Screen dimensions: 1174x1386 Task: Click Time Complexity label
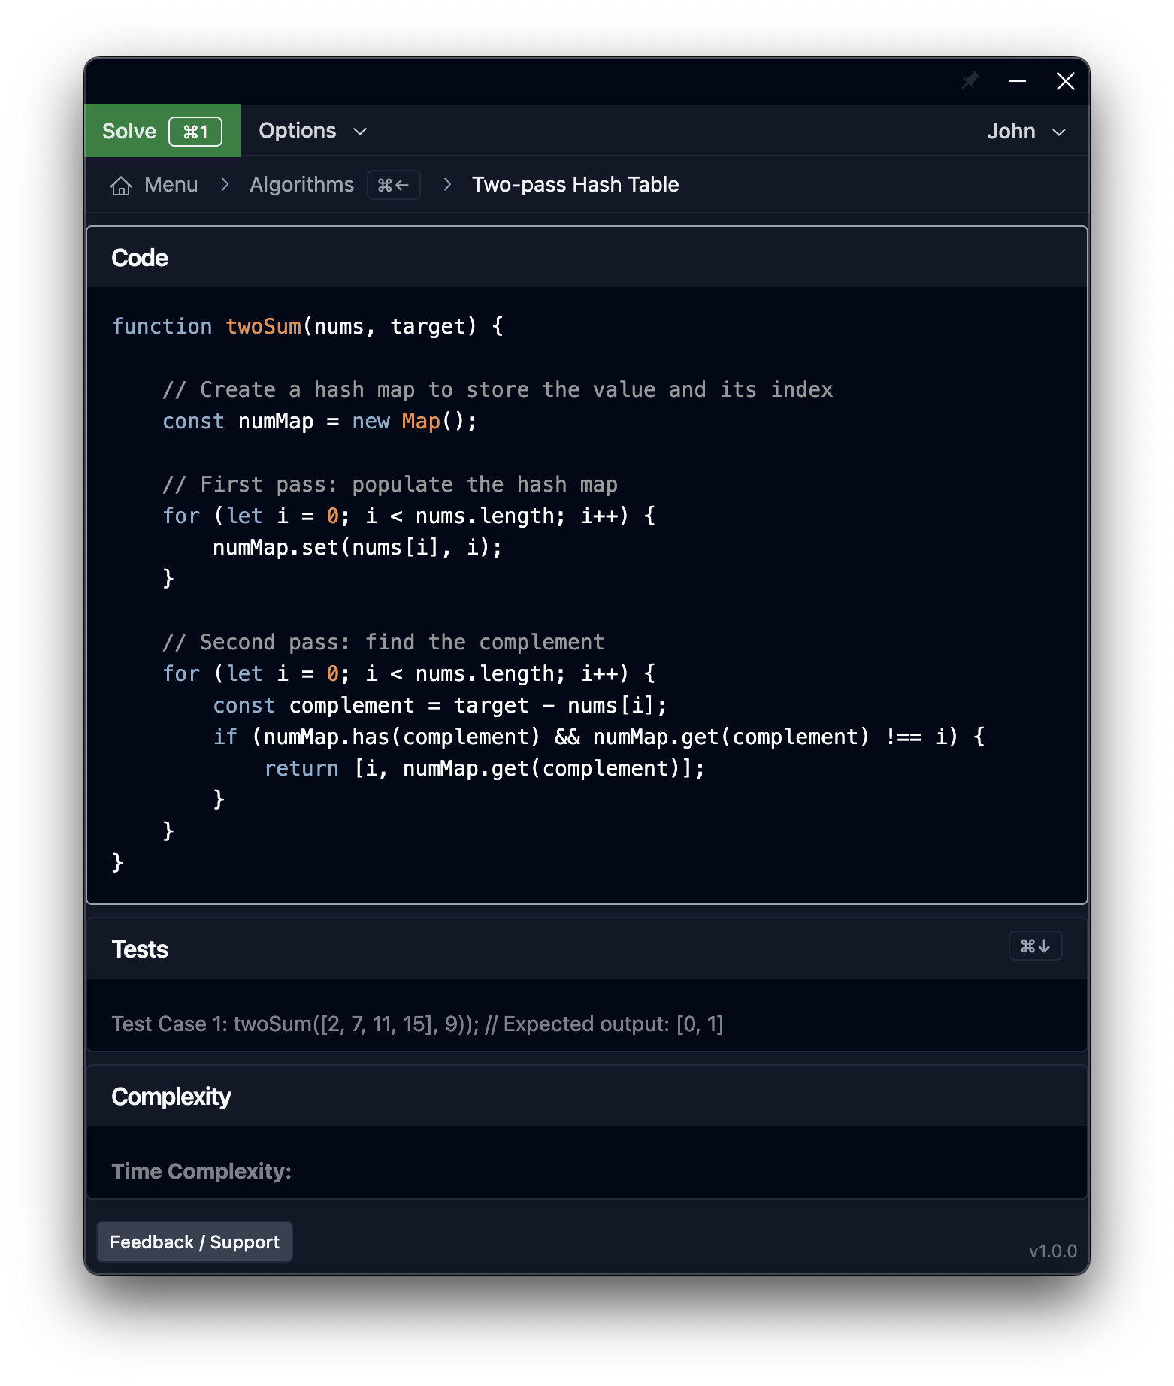[x=201, y=1170]
